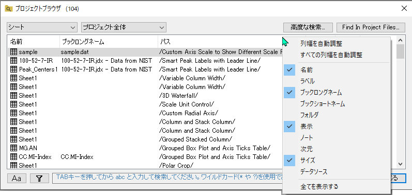Viewport: 412px width, 195px height.
Task: Open the プロジェクト全体 scope dropdown
Action: coord(124,27)
